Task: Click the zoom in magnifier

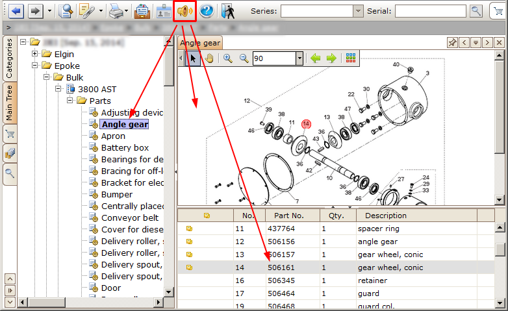Action: pyautogui.click(x=228, y=58)
